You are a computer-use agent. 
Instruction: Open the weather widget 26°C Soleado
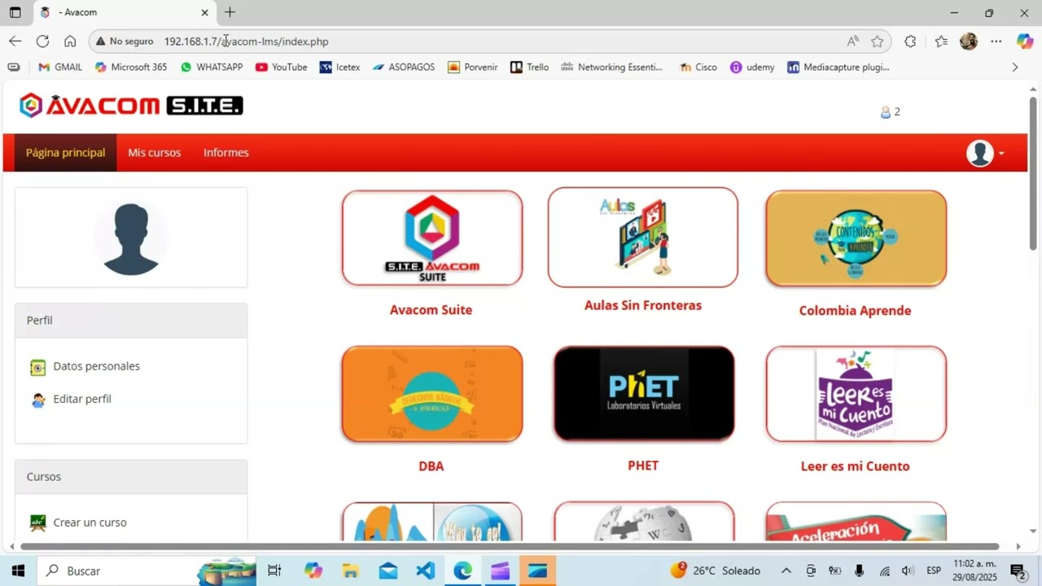716,571
